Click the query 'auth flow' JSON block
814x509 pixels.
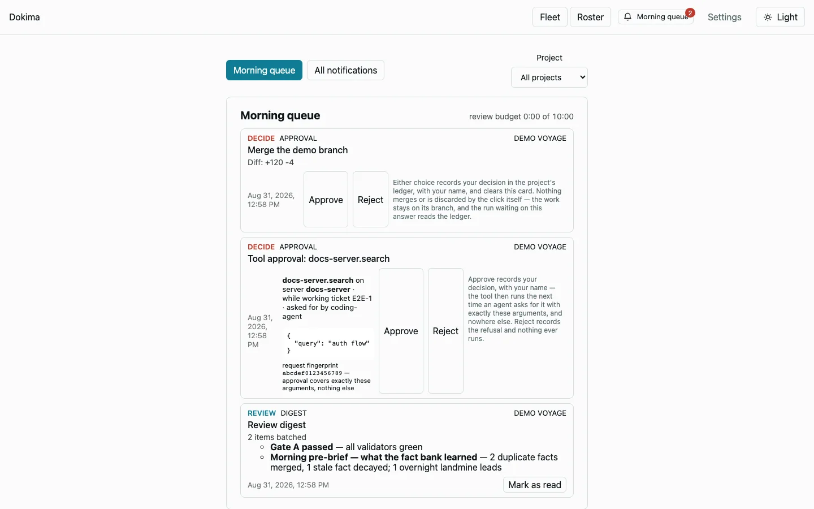[328, 343]
